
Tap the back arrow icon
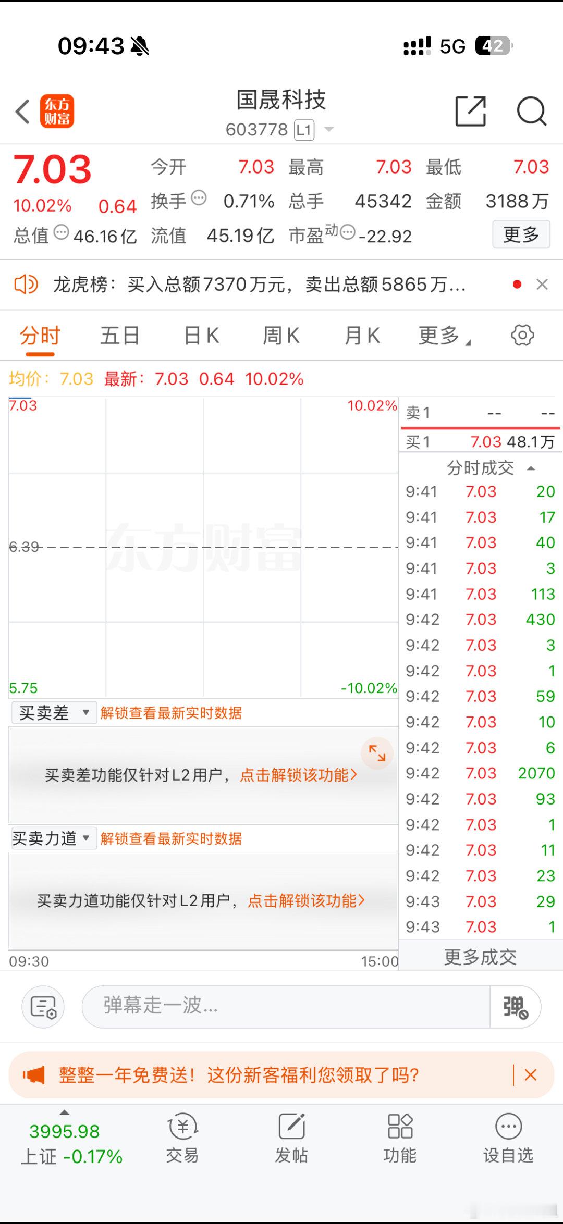[22, 112]
